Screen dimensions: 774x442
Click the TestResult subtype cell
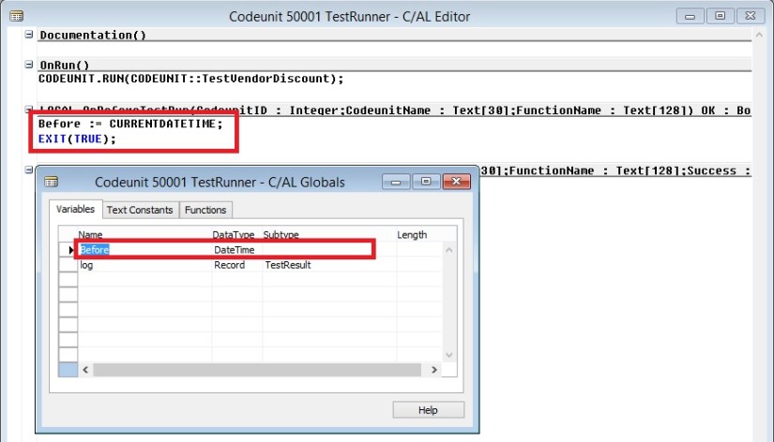click(286, 265)
